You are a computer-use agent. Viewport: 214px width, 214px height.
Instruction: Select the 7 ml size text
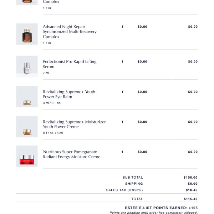pyautogui.click(x=46, y=73)
